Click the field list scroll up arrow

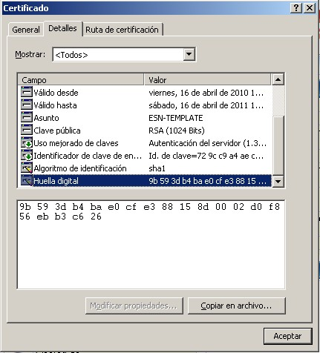(278, 79)
